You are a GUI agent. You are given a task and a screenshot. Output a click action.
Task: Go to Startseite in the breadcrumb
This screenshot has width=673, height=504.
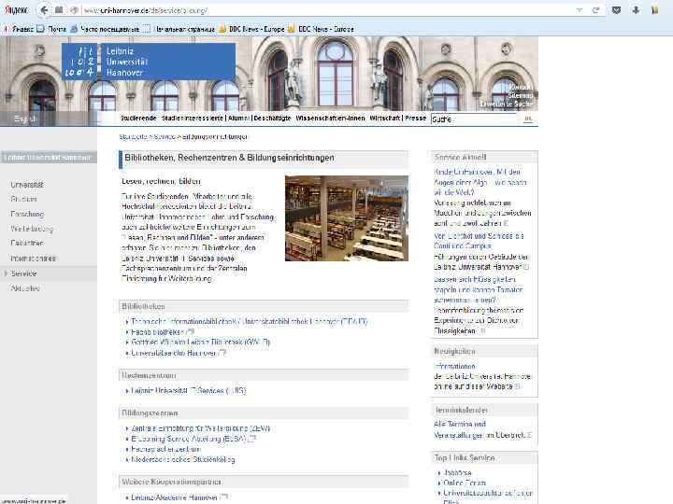[133, 136]
